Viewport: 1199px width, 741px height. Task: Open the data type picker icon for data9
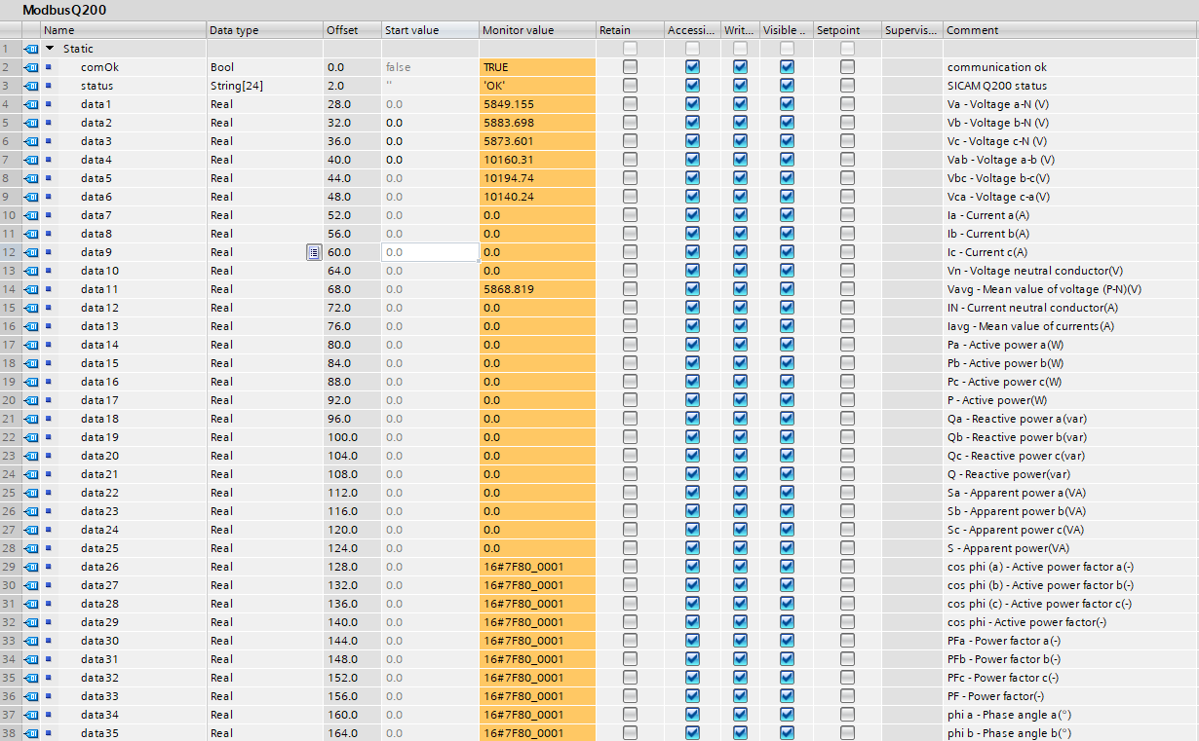click(313, 252)
